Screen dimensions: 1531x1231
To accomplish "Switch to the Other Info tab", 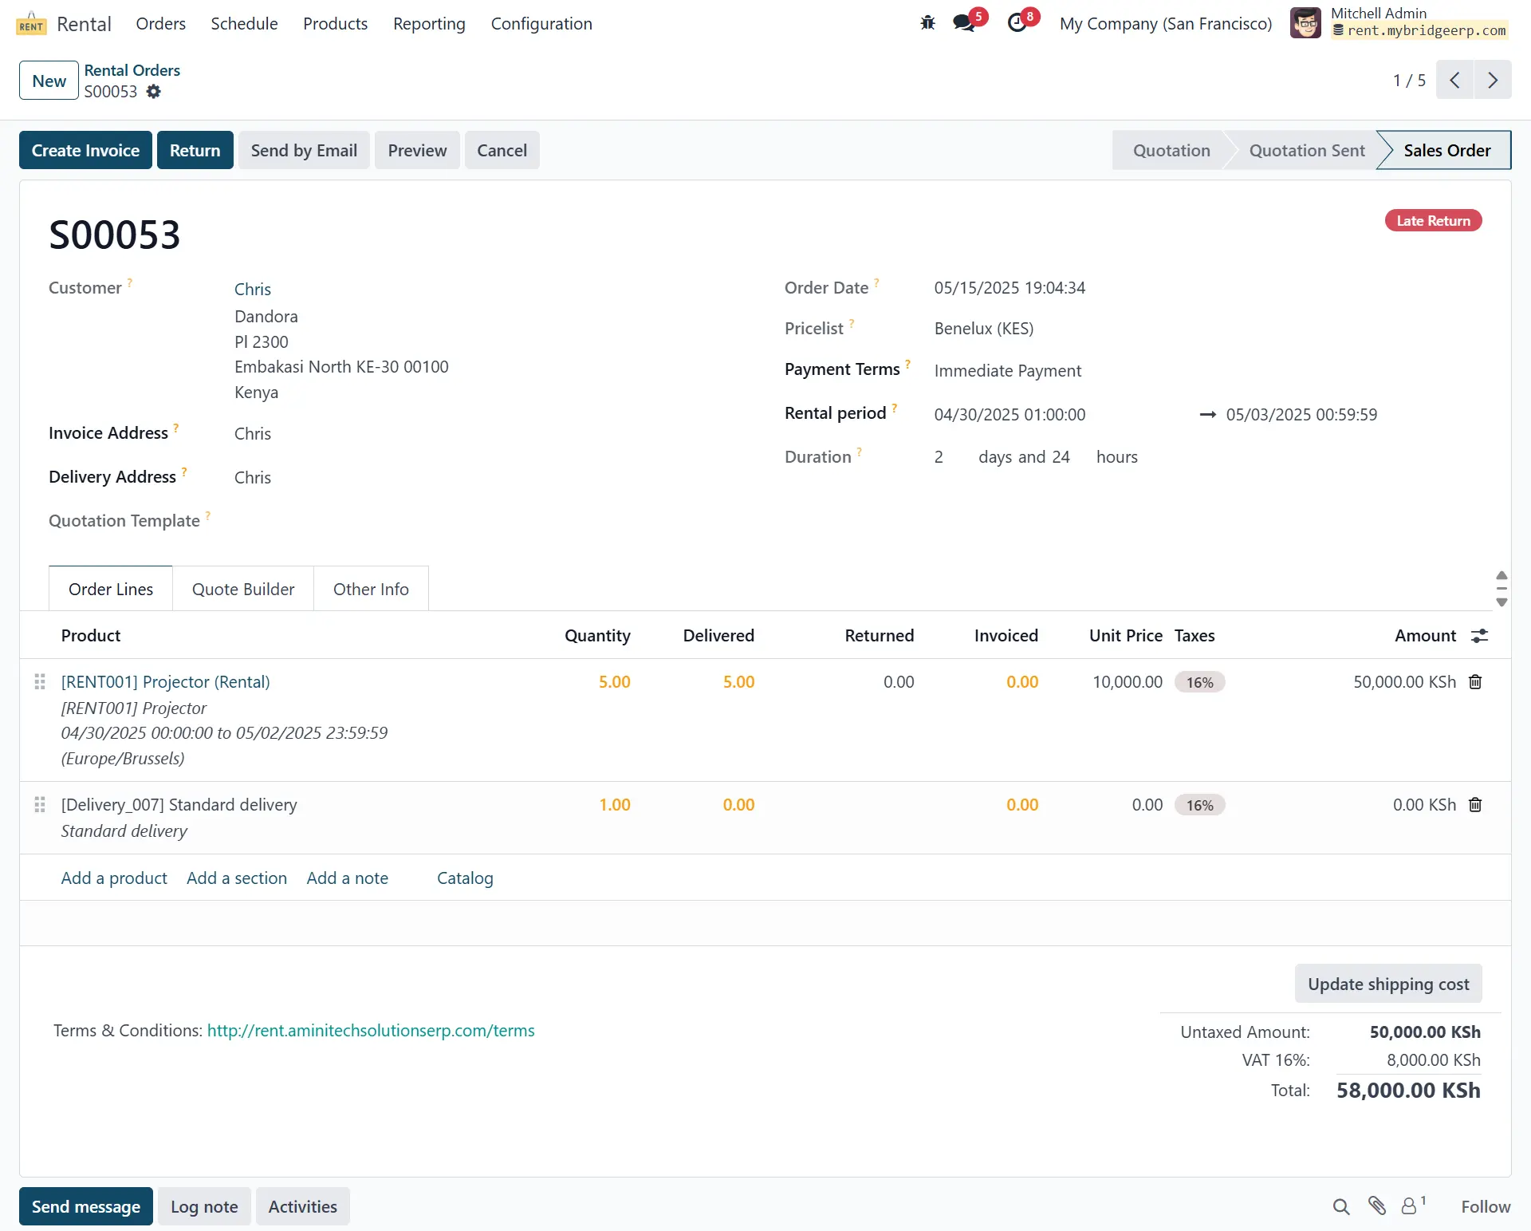I will tap(371, 589).
